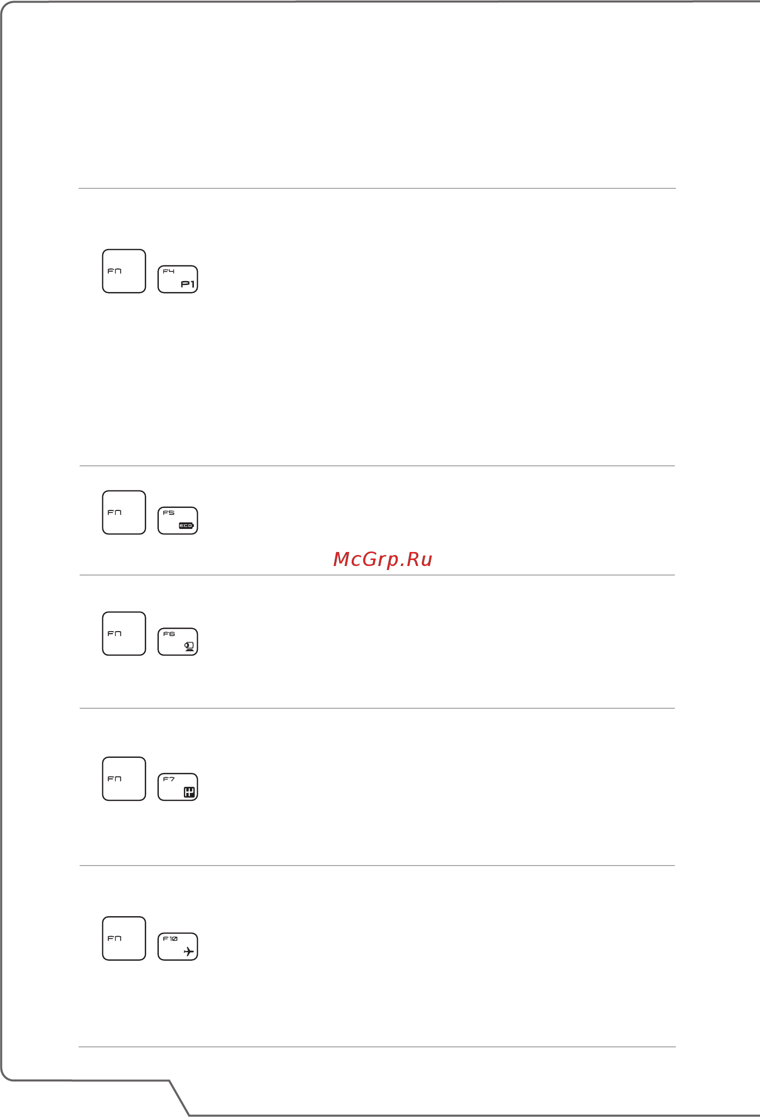760x1117 pixels.
Task: Click the webcam symbol on F6 key
Action: point(189,646)
